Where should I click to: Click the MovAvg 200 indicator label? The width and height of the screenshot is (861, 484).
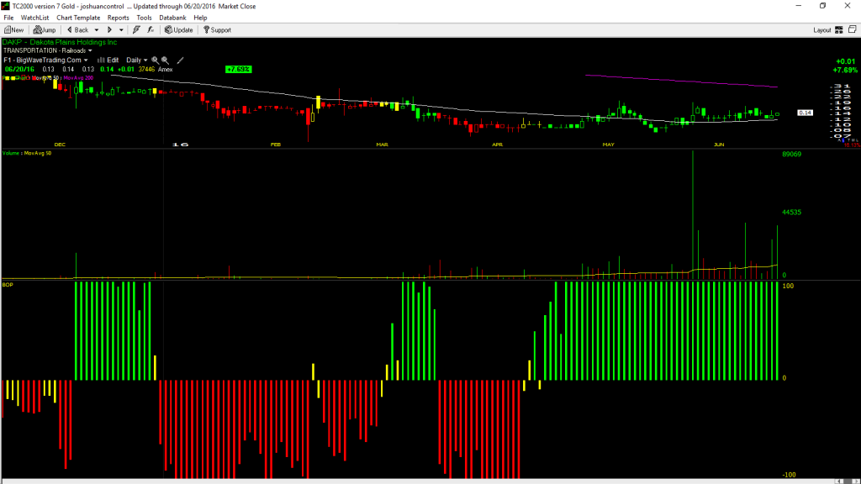pos(78,78)
